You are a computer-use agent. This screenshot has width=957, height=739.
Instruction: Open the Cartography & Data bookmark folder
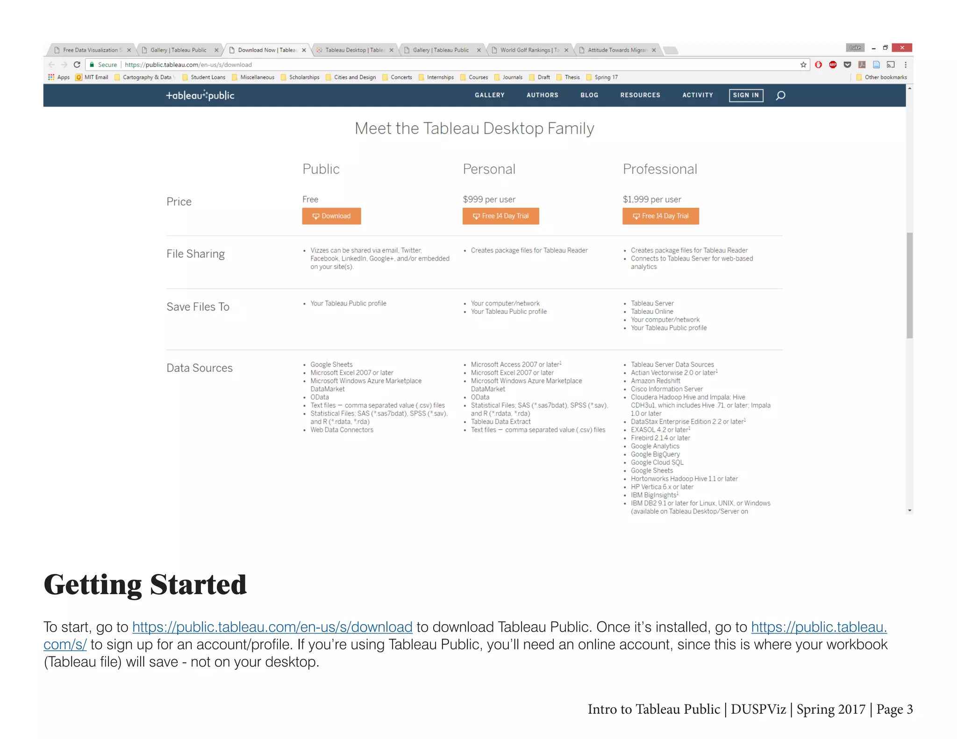(144, 77)
